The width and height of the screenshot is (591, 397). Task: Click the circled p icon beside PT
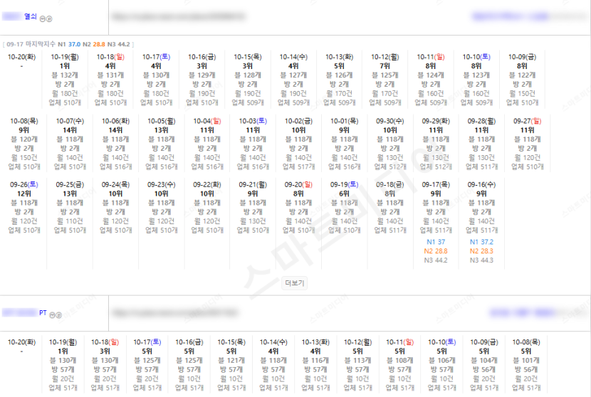click(x=59, y=315)
